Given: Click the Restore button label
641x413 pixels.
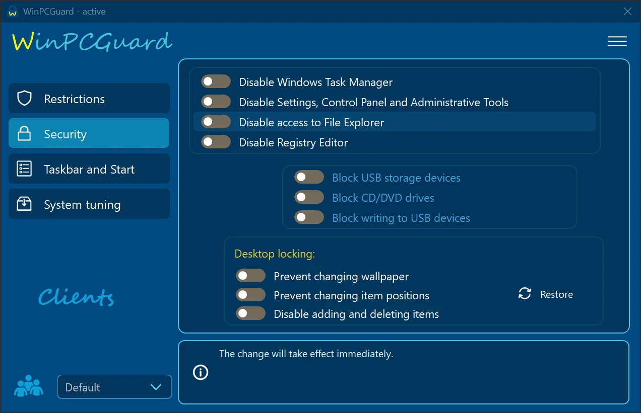Looking at the screenshot, I should 556,294.
